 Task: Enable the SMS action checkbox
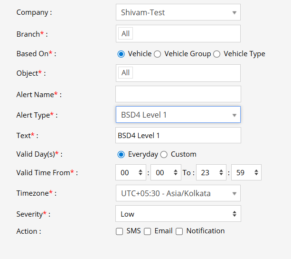click(120, 231)
